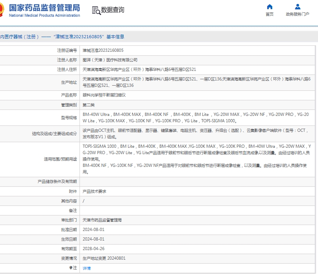Click the 其他内容 label

tap(69, 201)
